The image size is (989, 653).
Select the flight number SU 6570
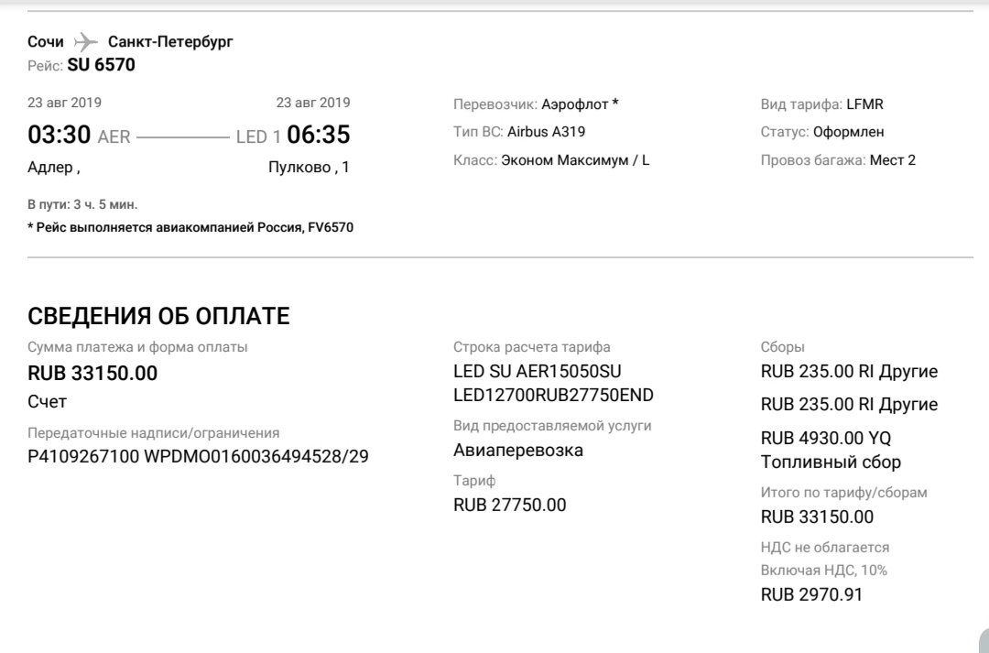tap(101, 65)
